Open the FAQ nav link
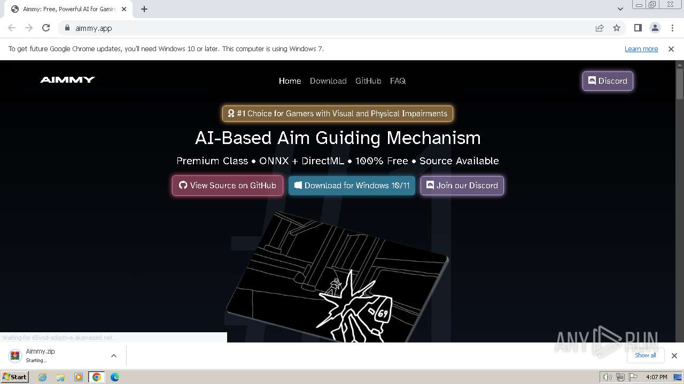Viewport: 684px width, 384px height. pos(398,81)
